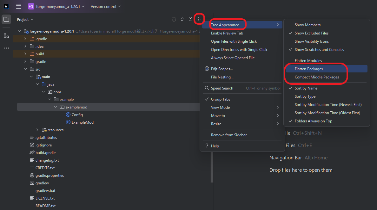Image resolution: width=377 pixels, height=210 pixels.
Task: Click the Select Opened File crosshair icon
Action: 174,20
